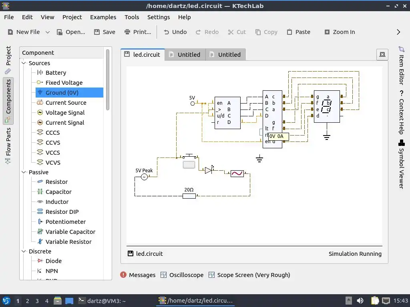410x307 pixels.
Task: Click the Undo toolbar icon
Action: coord(166,32)
